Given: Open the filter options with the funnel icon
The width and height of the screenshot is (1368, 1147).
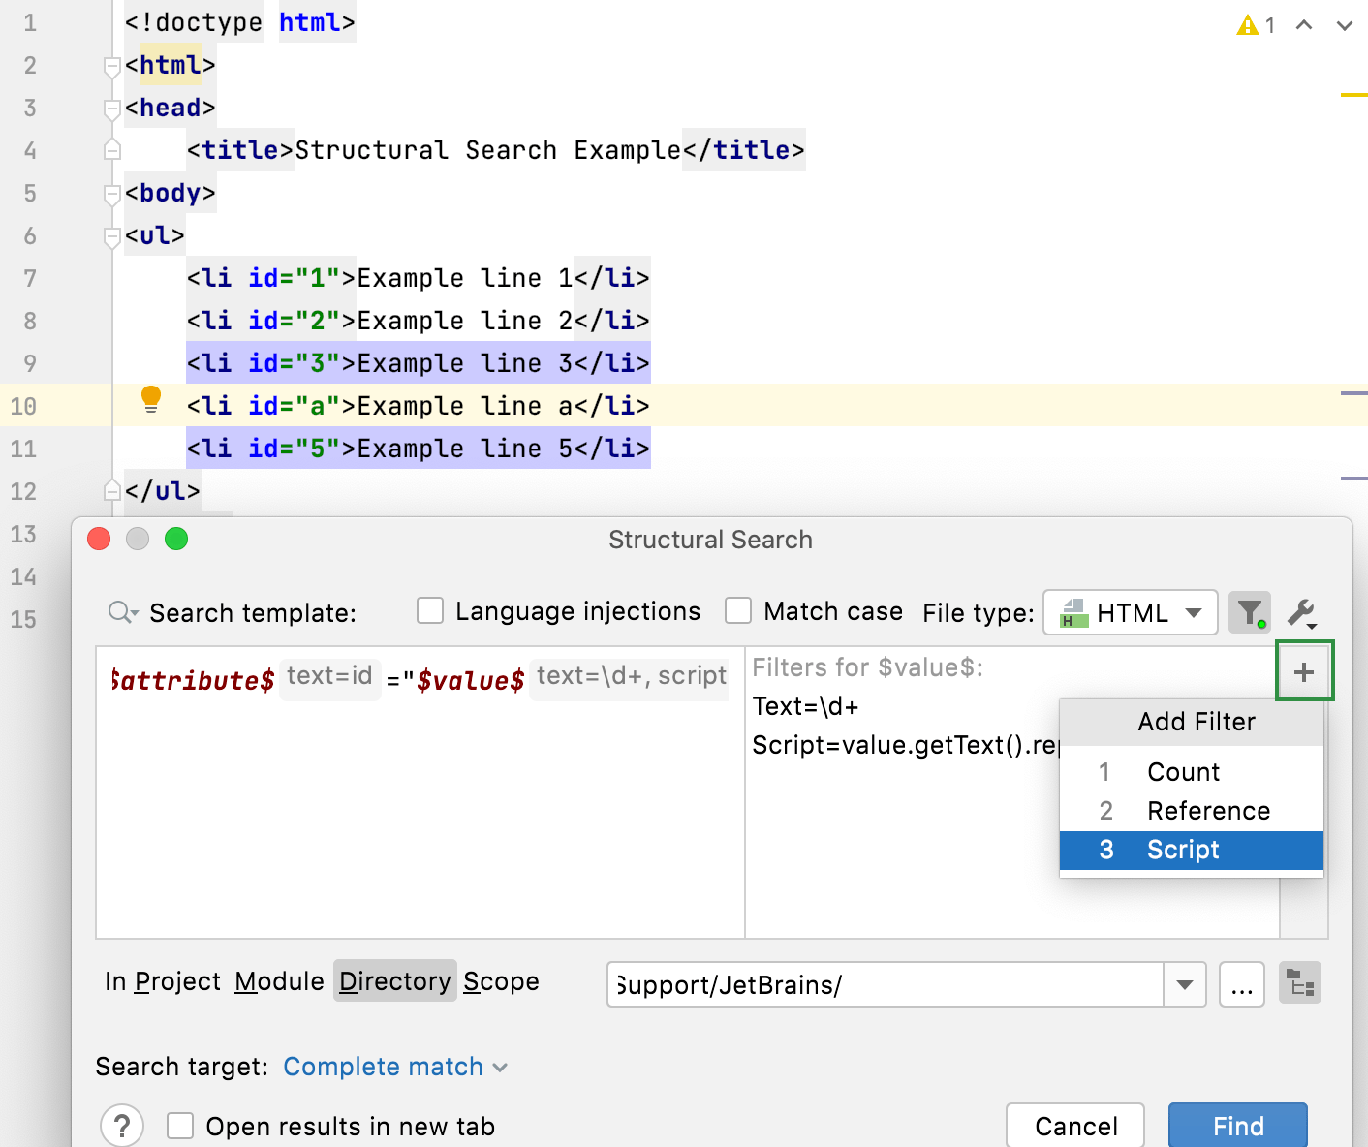Looking at the screenshot, I should tap(1249, 612).
